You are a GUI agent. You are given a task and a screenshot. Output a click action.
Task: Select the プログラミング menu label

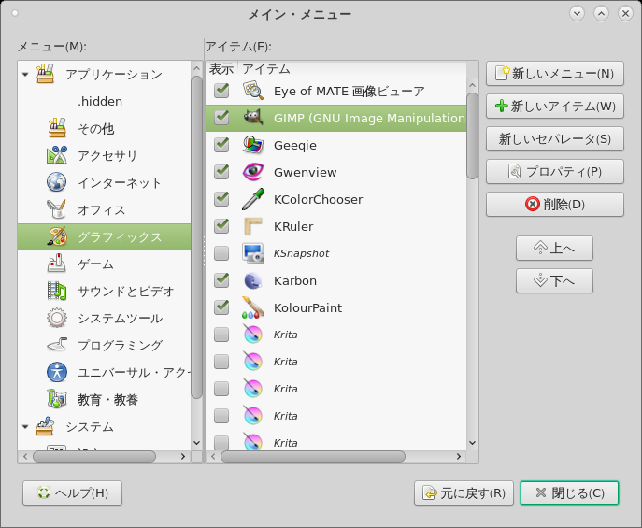click(x=120, y=345)
